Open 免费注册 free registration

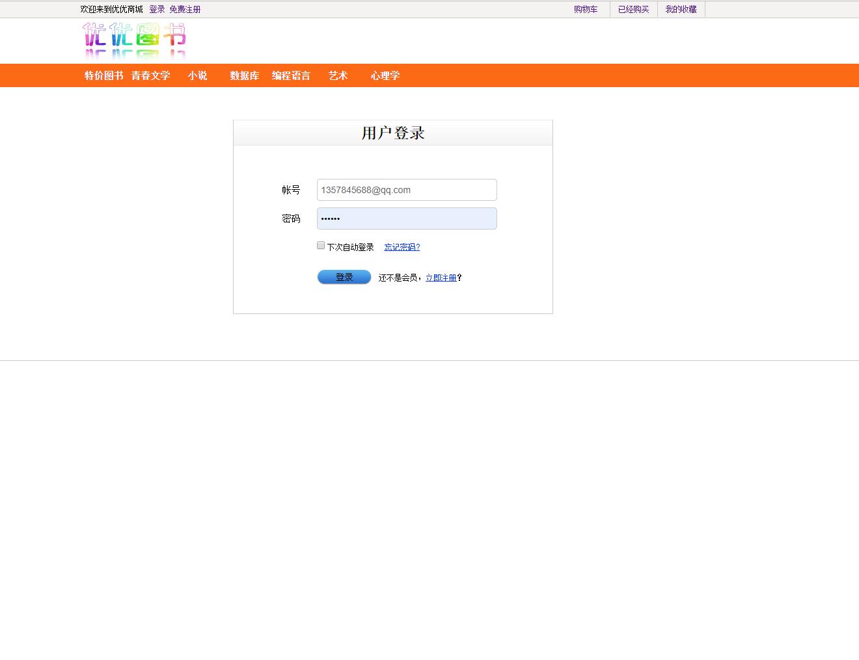tap(184, 9)
